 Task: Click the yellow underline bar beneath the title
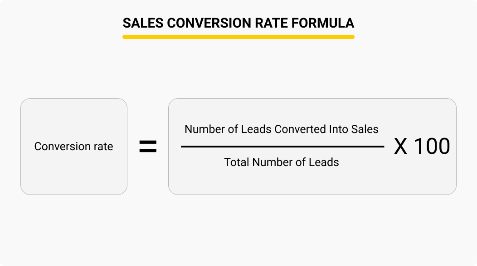tap(238, 37)
